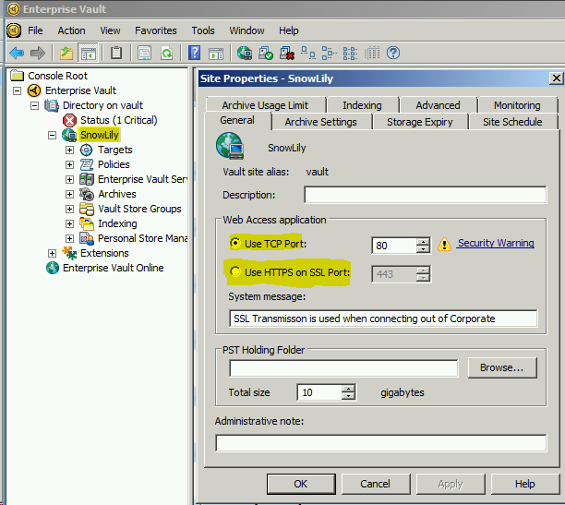Select the Use TCP Port radio button

point(235,243)
